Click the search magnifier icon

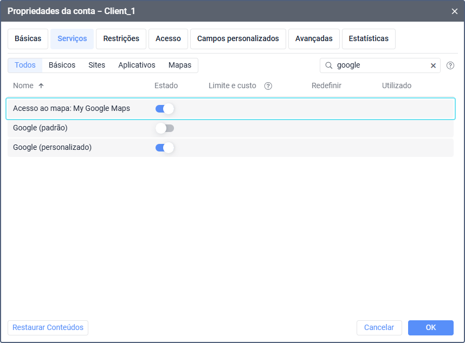[x=328, y=65]
